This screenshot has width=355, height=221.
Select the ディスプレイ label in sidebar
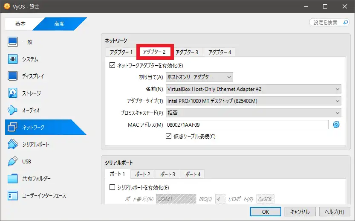(x=33, y=76)
